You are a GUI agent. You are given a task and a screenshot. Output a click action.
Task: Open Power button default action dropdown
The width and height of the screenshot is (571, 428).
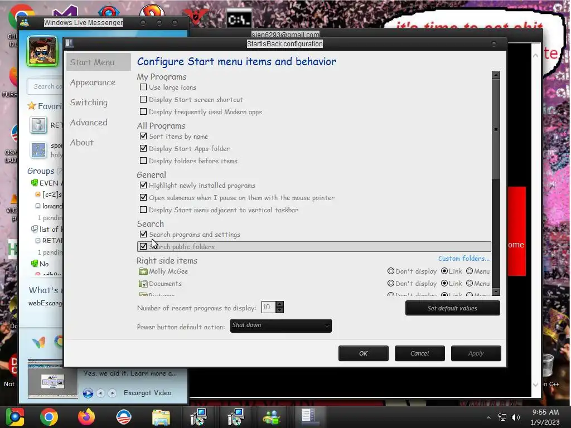click(x=281, y=325)
